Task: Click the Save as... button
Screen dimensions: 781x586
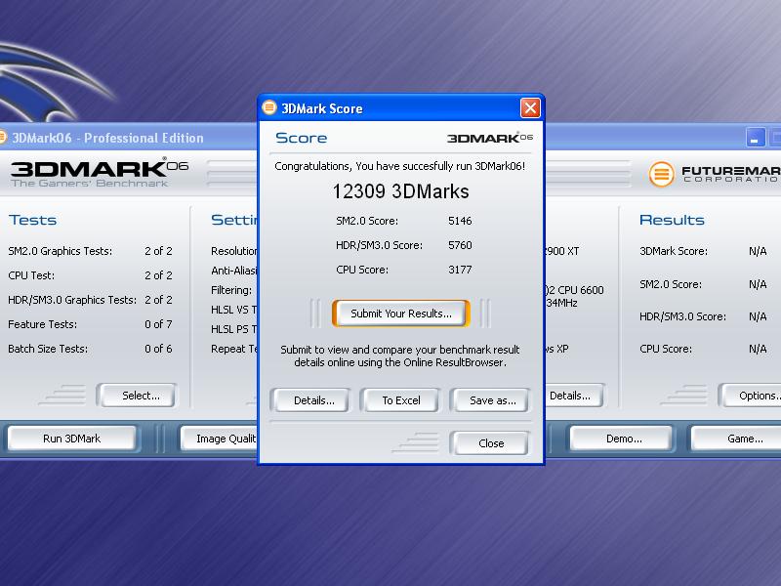Action: pyautogui.click(x=492, y=400)
